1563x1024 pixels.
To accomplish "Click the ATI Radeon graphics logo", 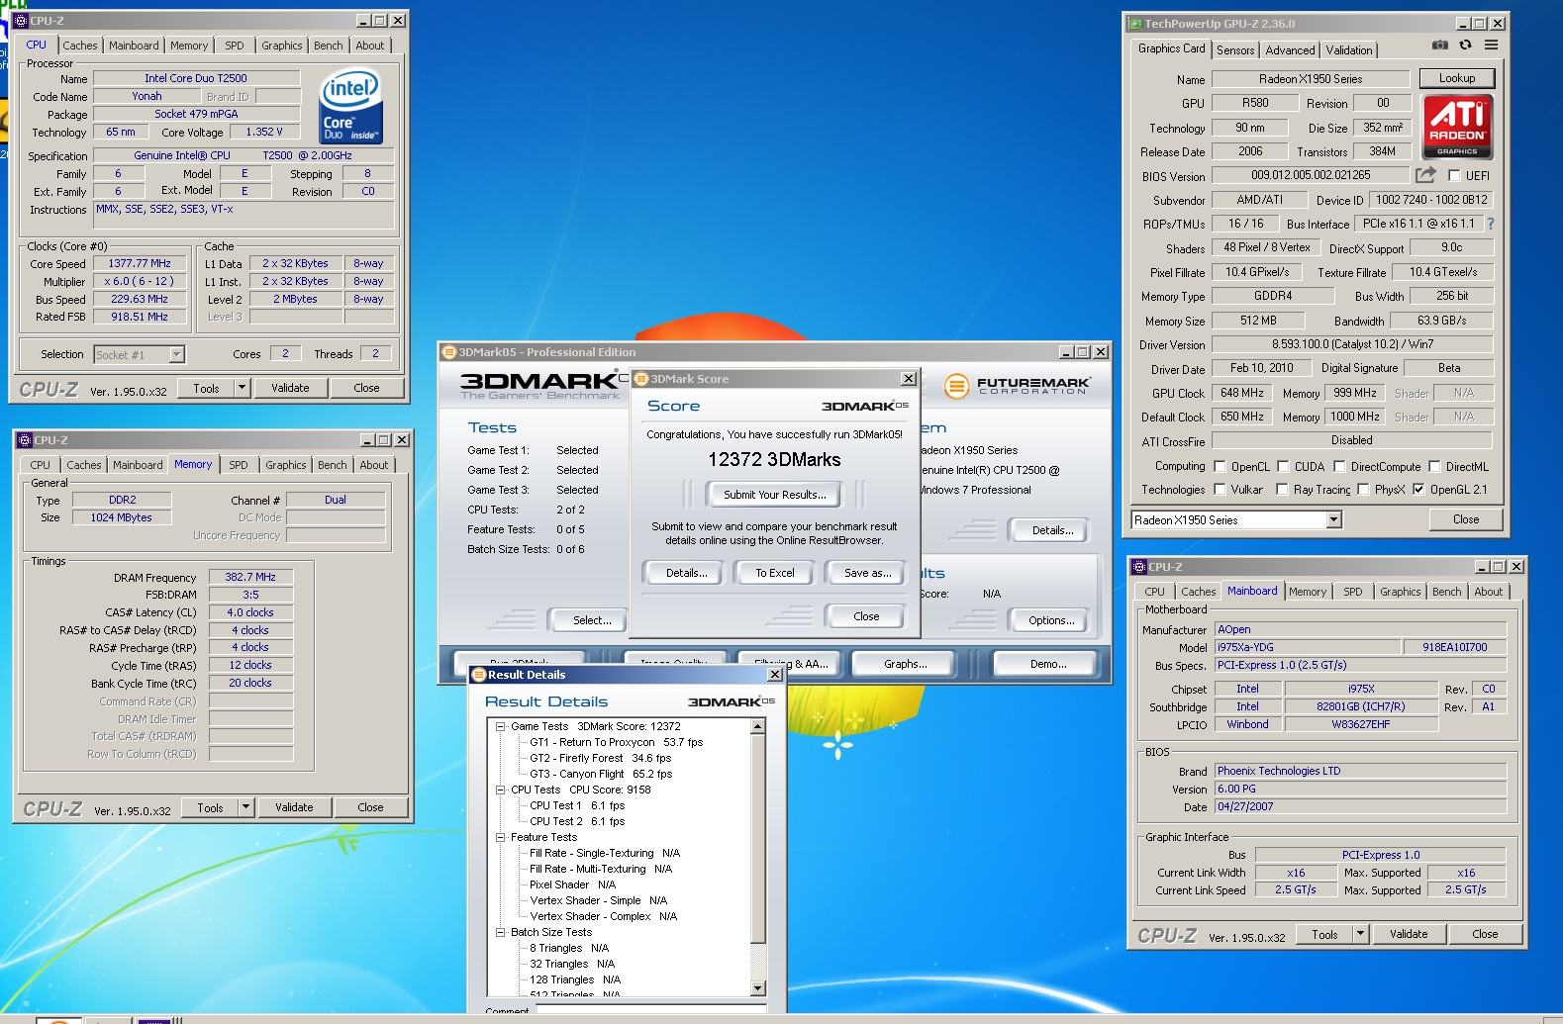I will 1457,127.
